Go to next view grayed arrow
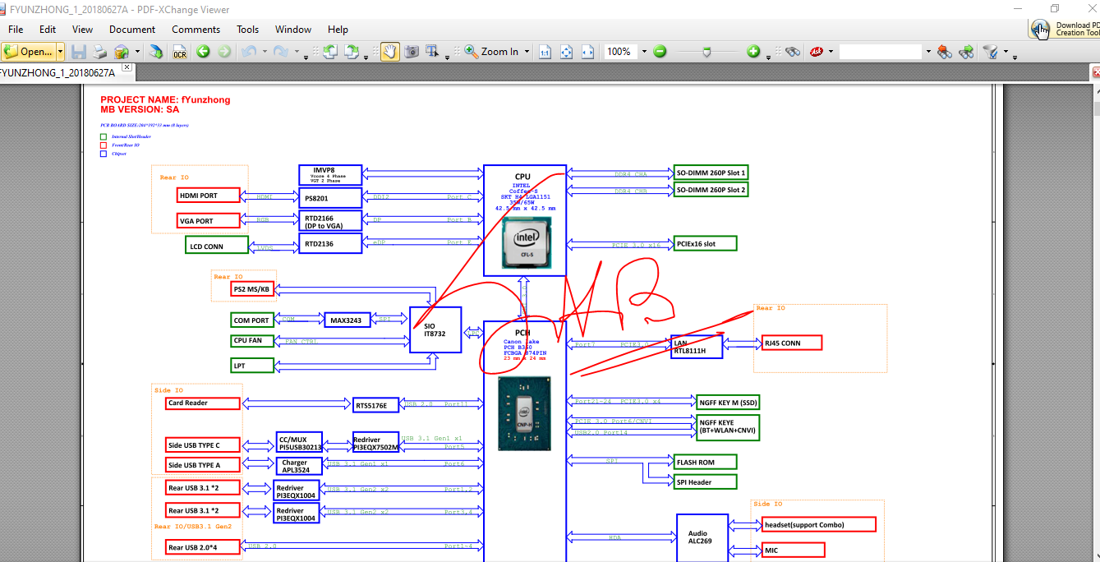 224,52
